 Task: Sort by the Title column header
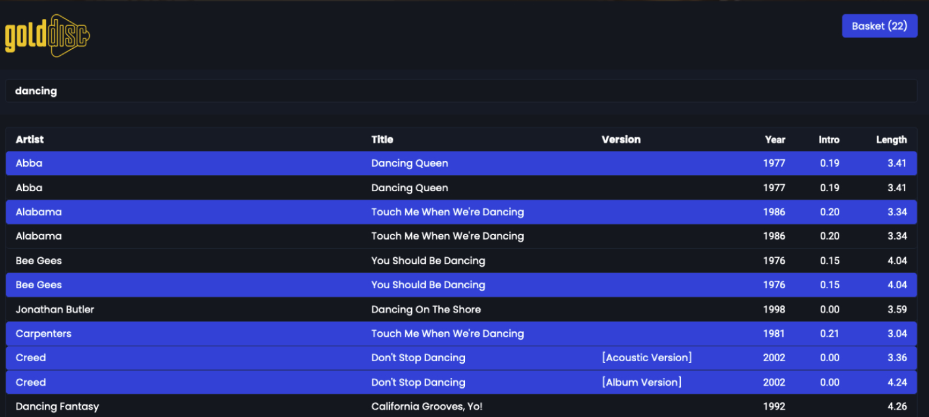pos(382,140)
